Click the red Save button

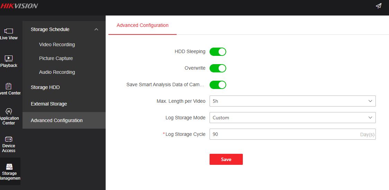[226, 159]
